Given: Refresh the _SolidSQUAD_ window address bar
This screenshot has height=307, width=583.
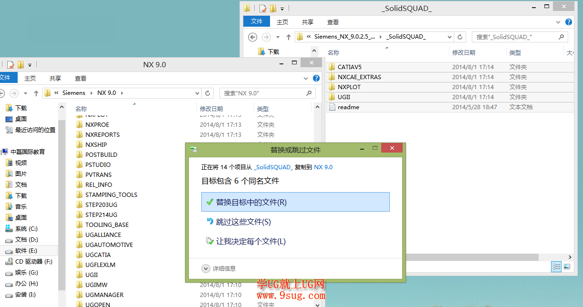Looking at the screenshot, I should point(460,37).
